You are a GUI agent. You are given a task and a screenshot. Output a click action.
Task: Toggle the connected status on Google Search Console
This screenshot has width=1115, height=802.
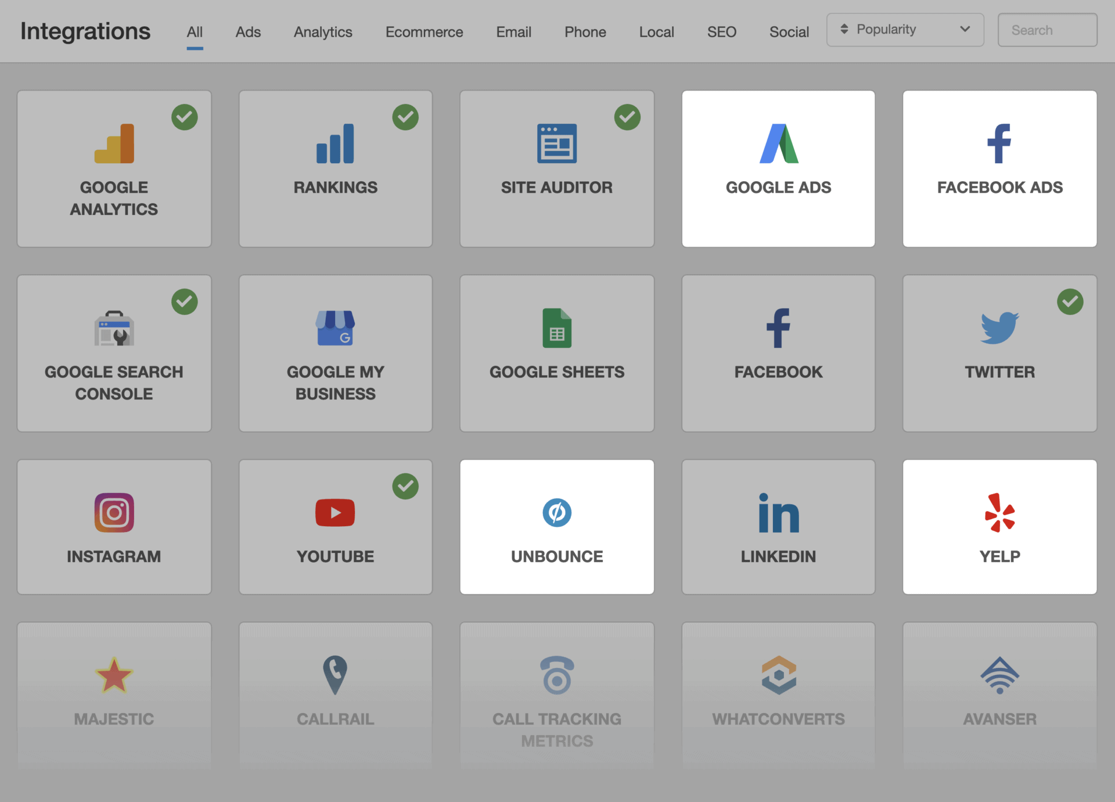tap(185, 301)
